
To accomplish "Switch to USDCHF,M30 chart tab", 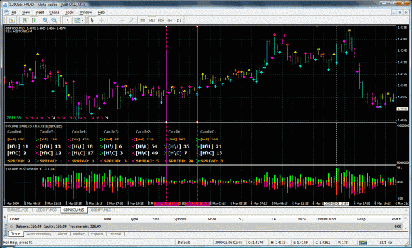I will click(x=46, y=210).
